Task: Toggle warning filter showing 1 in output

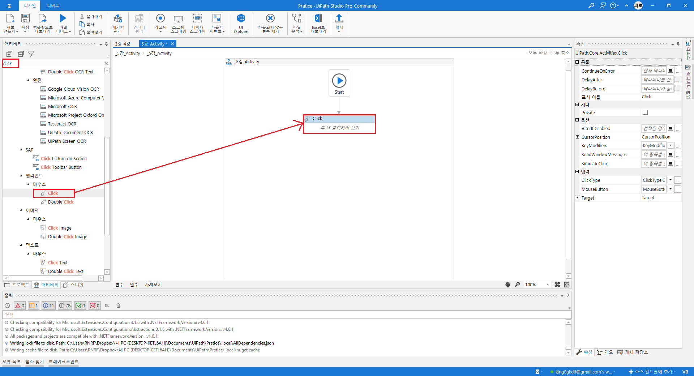Action: [x=34, y=305]
